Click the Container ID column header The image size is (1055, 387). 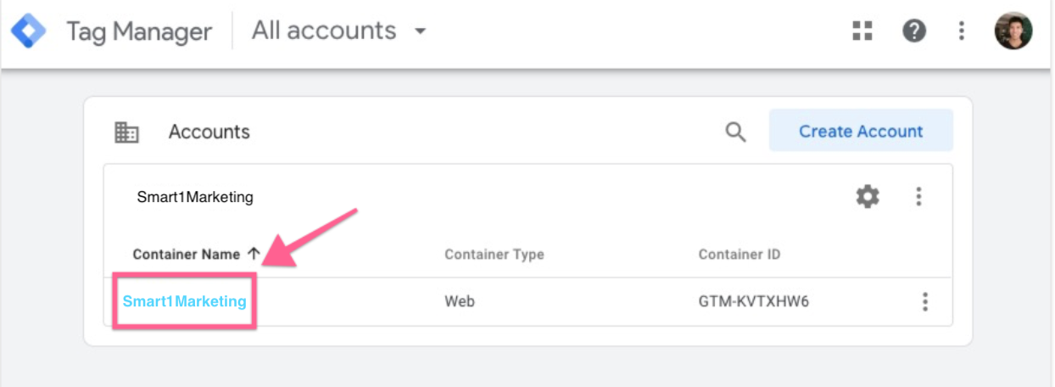(739, 255)
